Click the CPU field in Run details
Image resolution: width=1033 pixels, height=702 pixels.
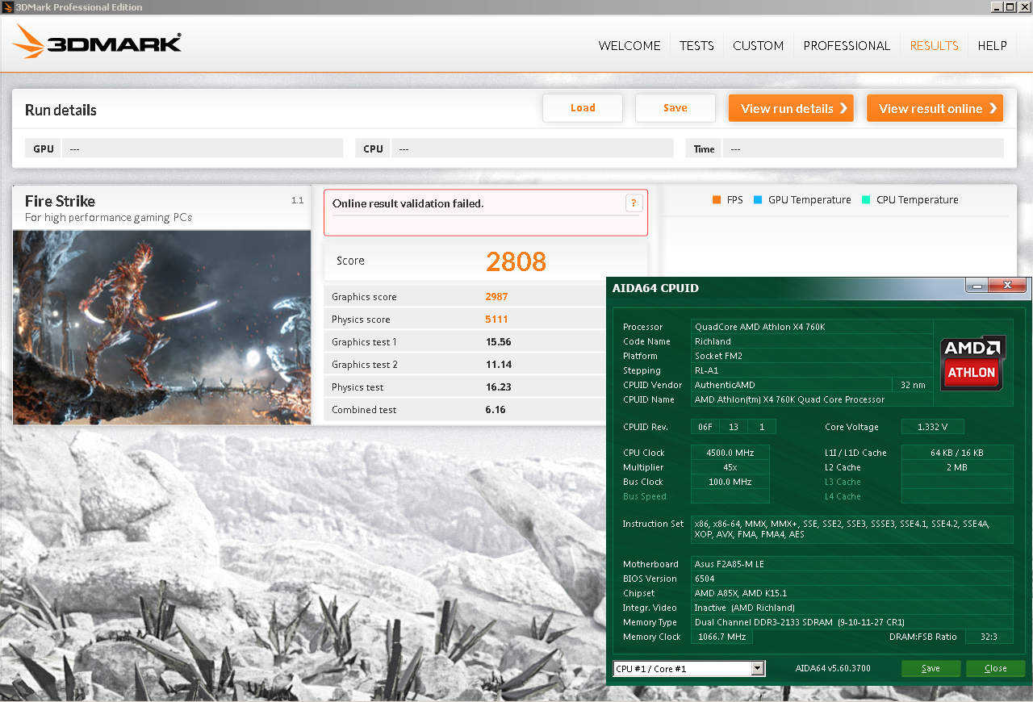click(x=533, y=148)
